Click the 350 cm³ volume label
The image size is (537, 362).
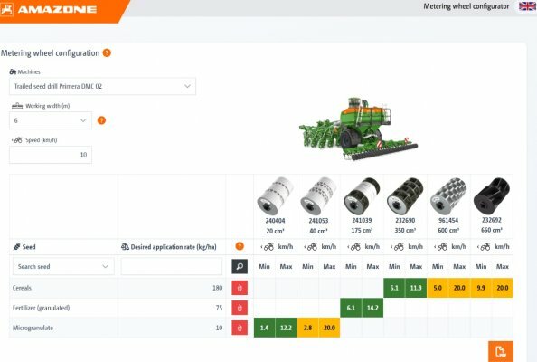(405, 231)
